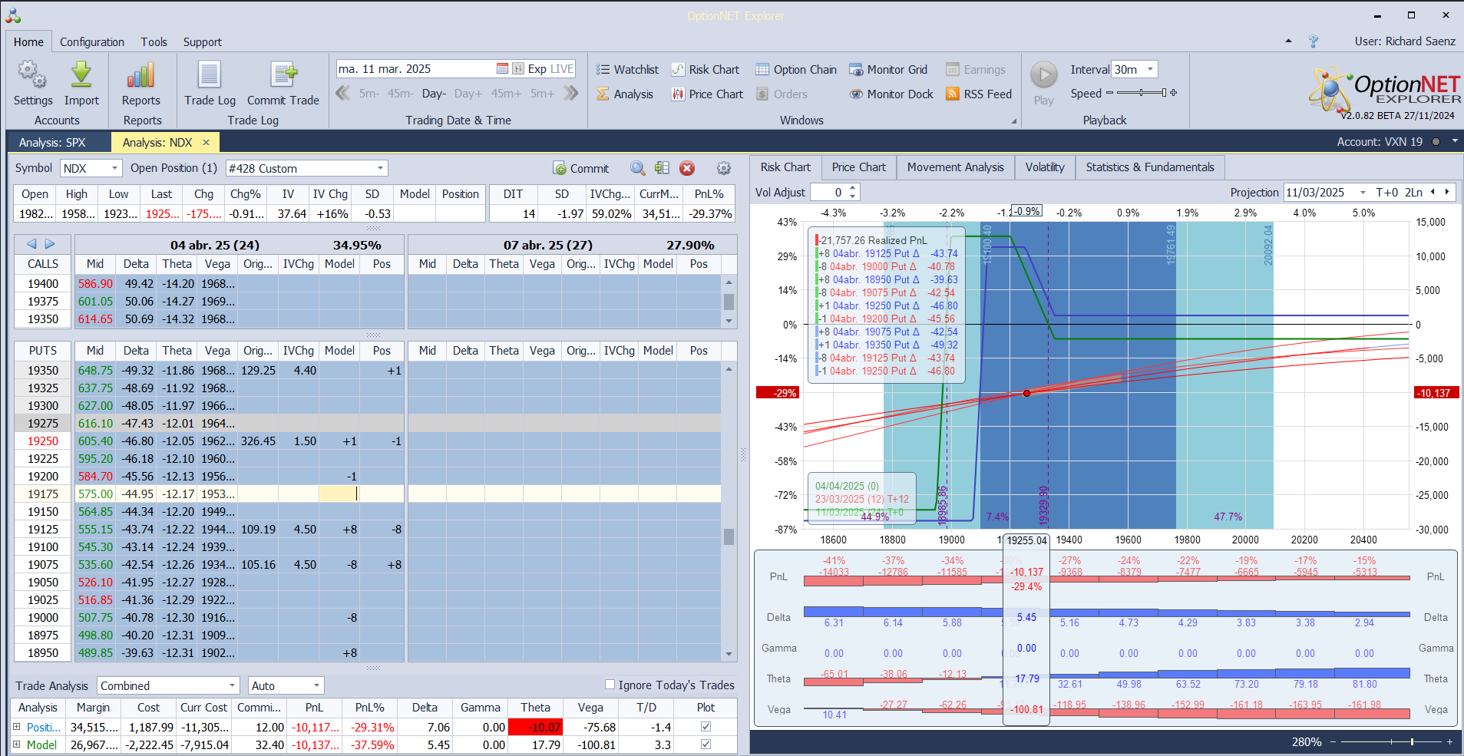Click the trading date input field

coord(415,68)
